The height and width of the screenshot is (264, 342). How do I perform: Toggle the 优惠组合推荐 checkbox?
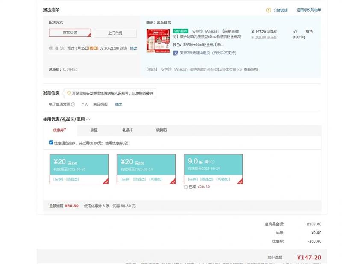coord(51,142)
